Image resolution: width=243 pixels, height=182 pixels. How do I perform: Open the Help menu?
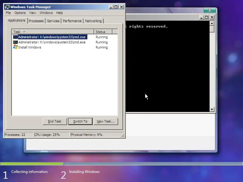tap(59, 13)
